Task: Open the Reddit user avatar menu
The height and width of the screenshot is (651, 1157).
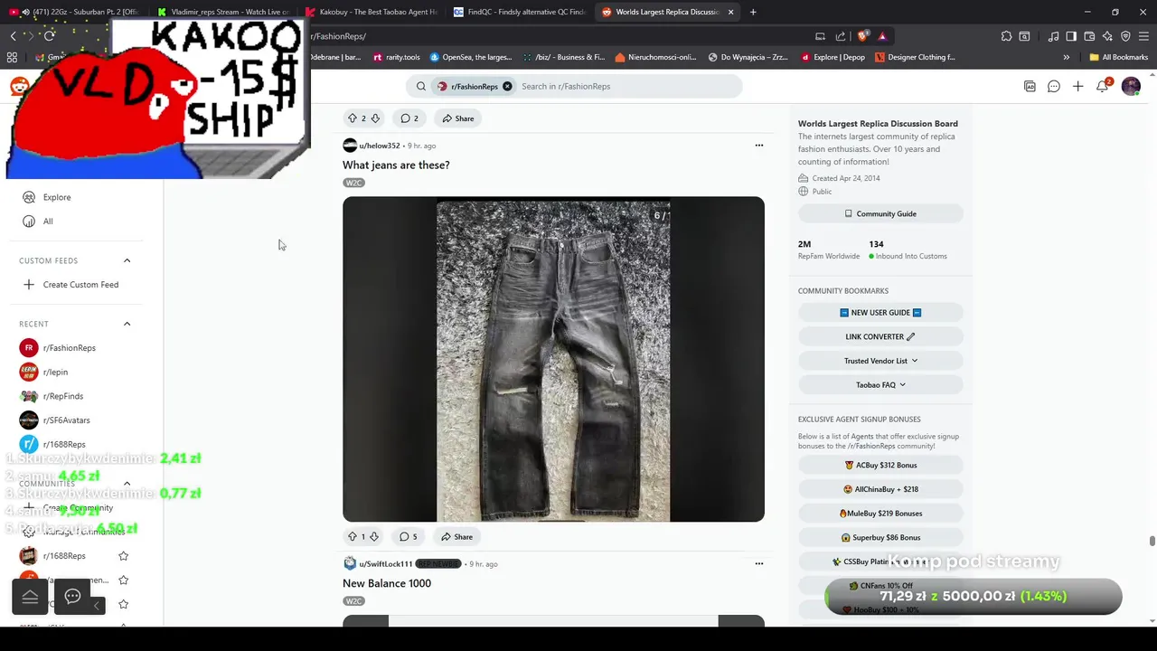Action: [x=1131, y=86]
